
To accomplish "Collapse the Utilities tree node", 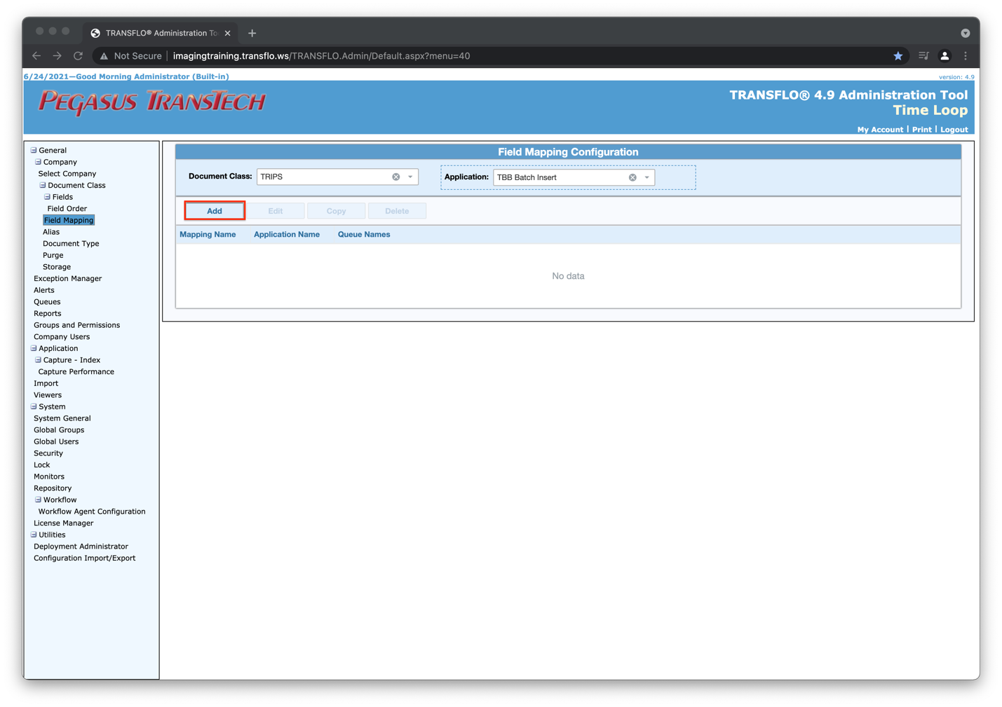I will tap(34, 535).
